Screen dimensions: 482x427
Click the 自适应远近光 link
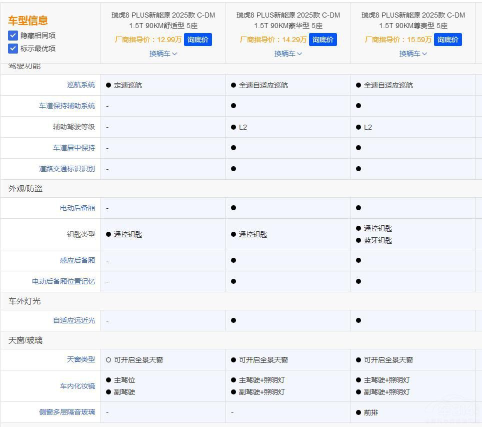[74, 321]
